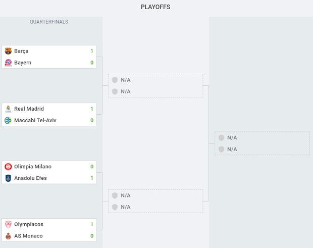Open the Olympiacos team name link

[29, 224]
